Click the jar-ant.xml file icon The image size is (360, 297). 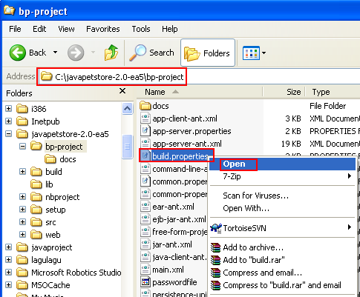(x=145, y=244)
